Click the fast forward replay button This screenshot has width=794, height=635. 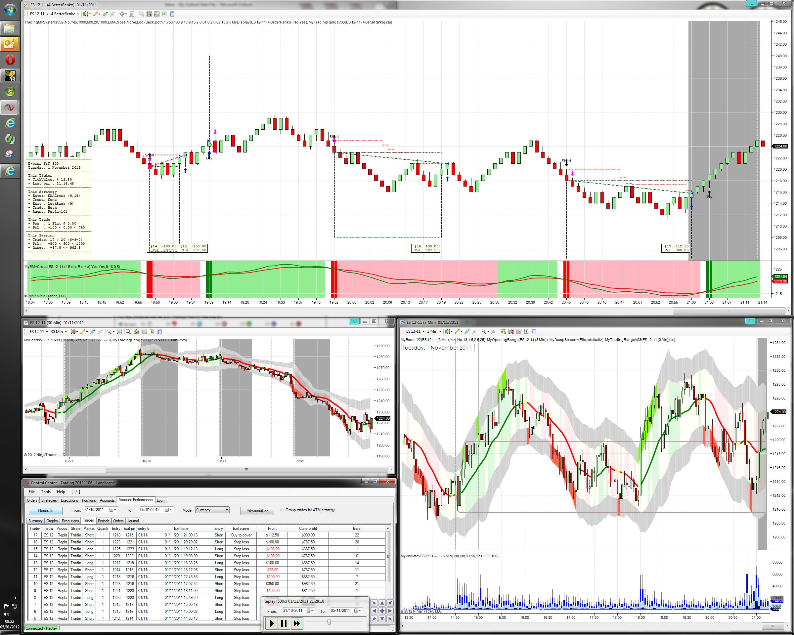pos(297,623)
